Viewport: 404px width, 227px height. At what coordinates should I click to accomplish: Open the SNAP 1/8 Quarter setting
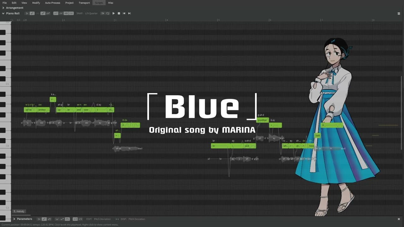(x=92, y=13)
